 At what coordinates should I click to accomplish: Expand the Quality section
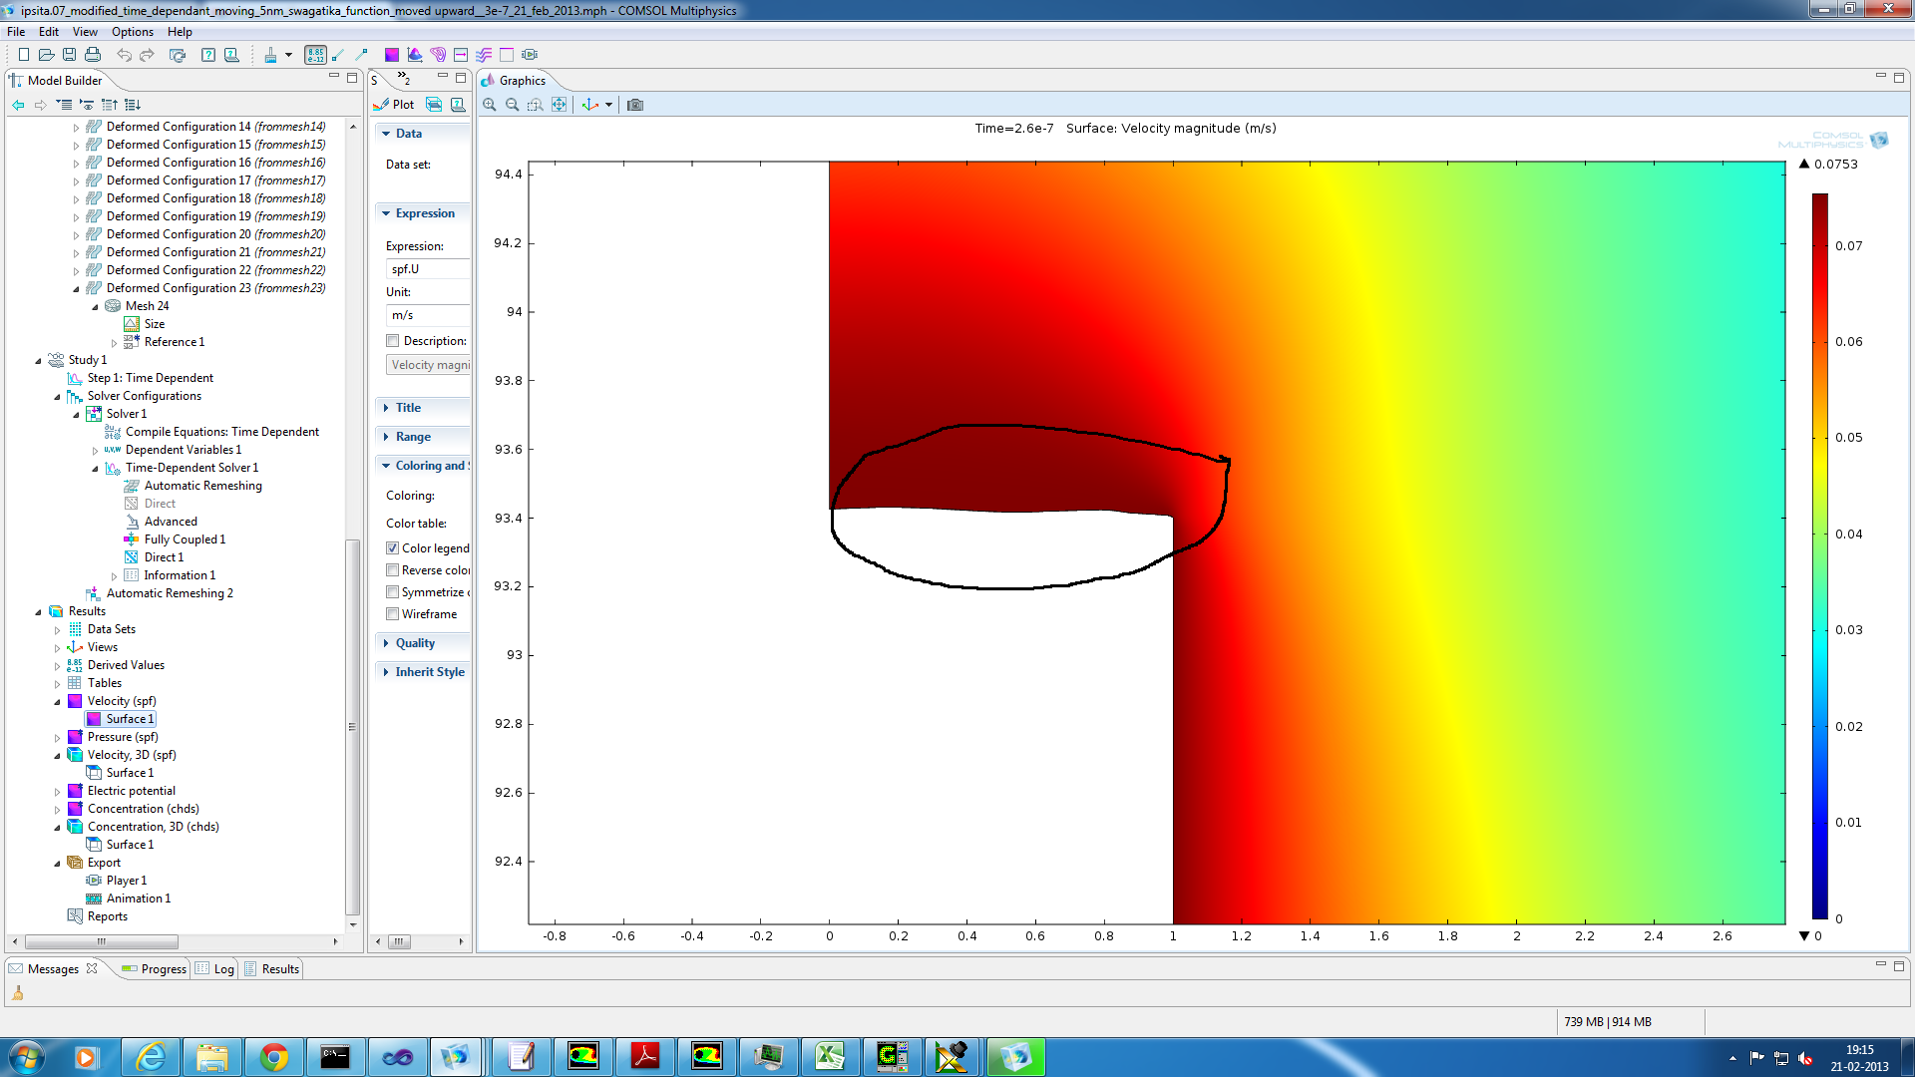[x=415, y=643]
